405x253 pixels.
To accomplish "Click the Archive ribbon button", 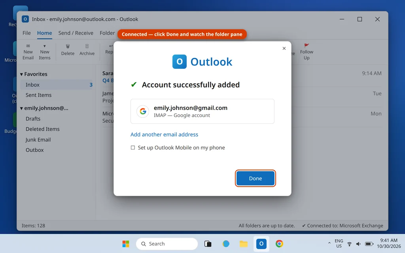I will (87, 50).
